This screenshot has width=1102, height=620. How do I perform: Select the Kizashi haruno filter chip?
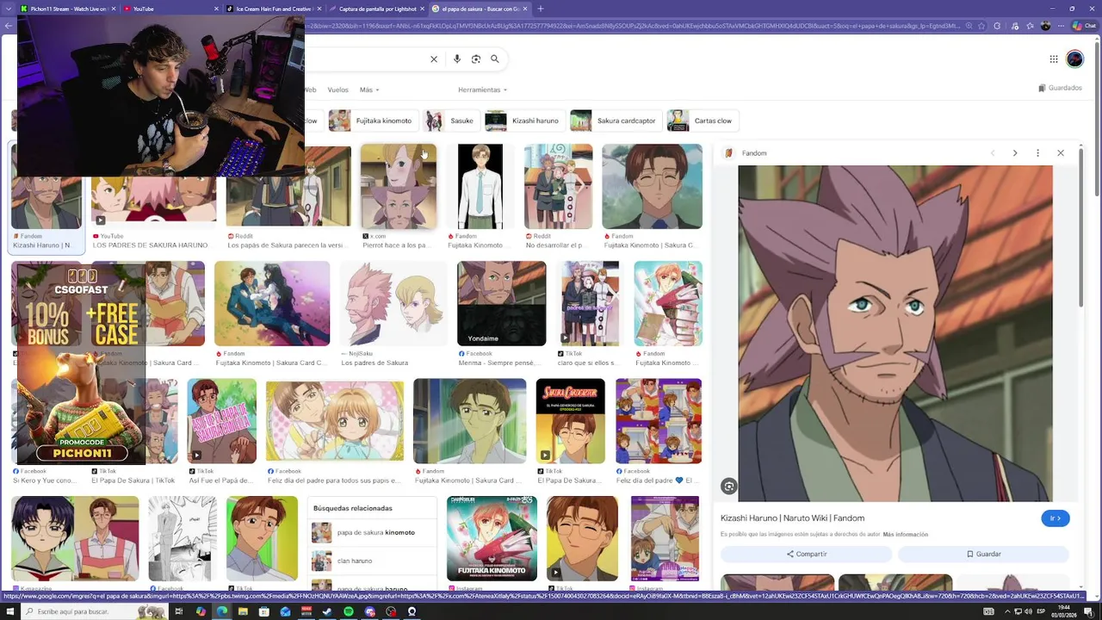pyautogui.click(x=524, y=121)
